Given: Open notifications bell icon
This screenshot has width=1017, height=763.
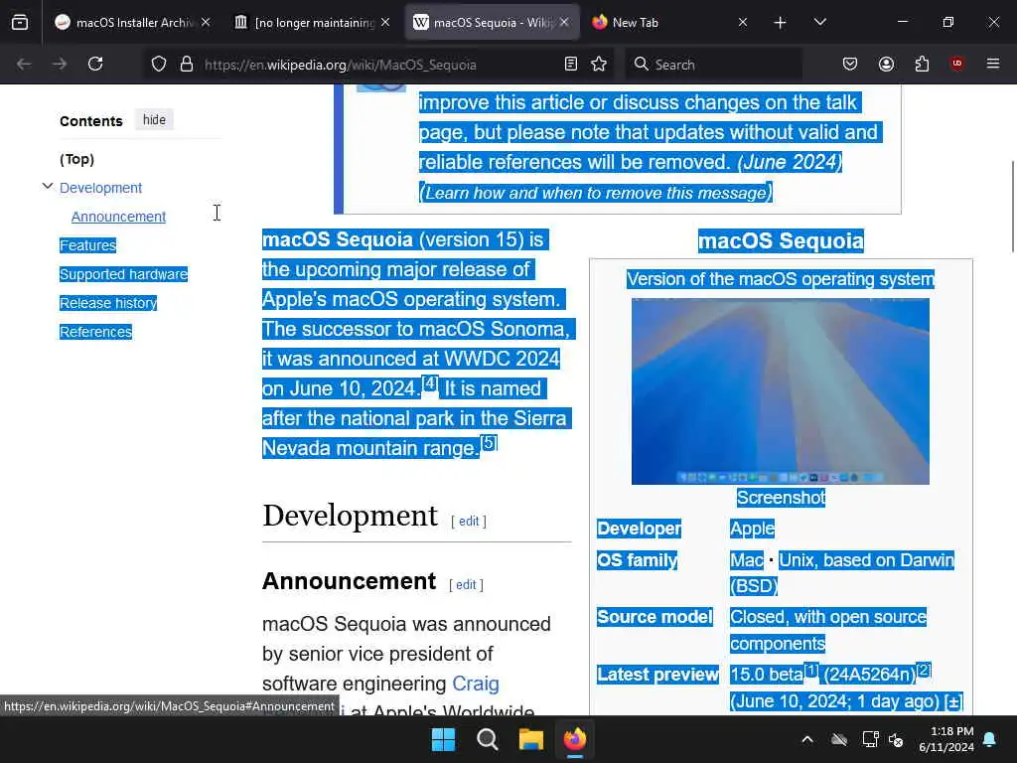Looking at the screenshot, I should coord(990,739).
